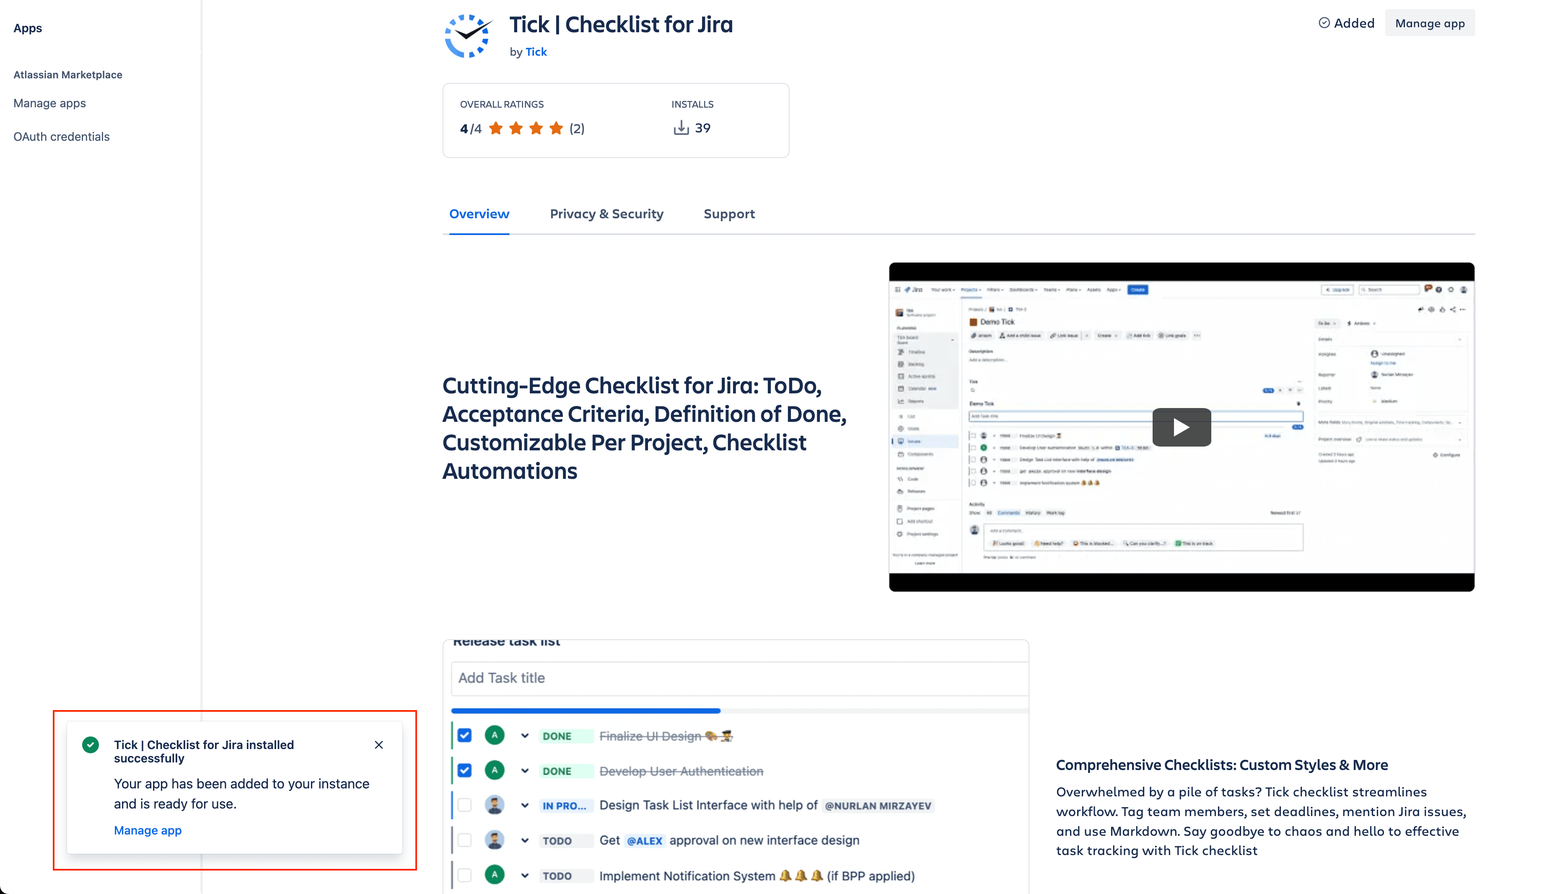The width and height of the screenshot is (1560, 894).
Task: Click the avatar on Develop User Authentication row
Action: 495,770
